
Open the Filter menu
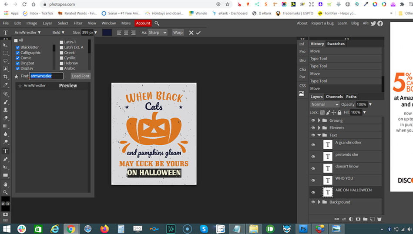click(x=78, y=23)
